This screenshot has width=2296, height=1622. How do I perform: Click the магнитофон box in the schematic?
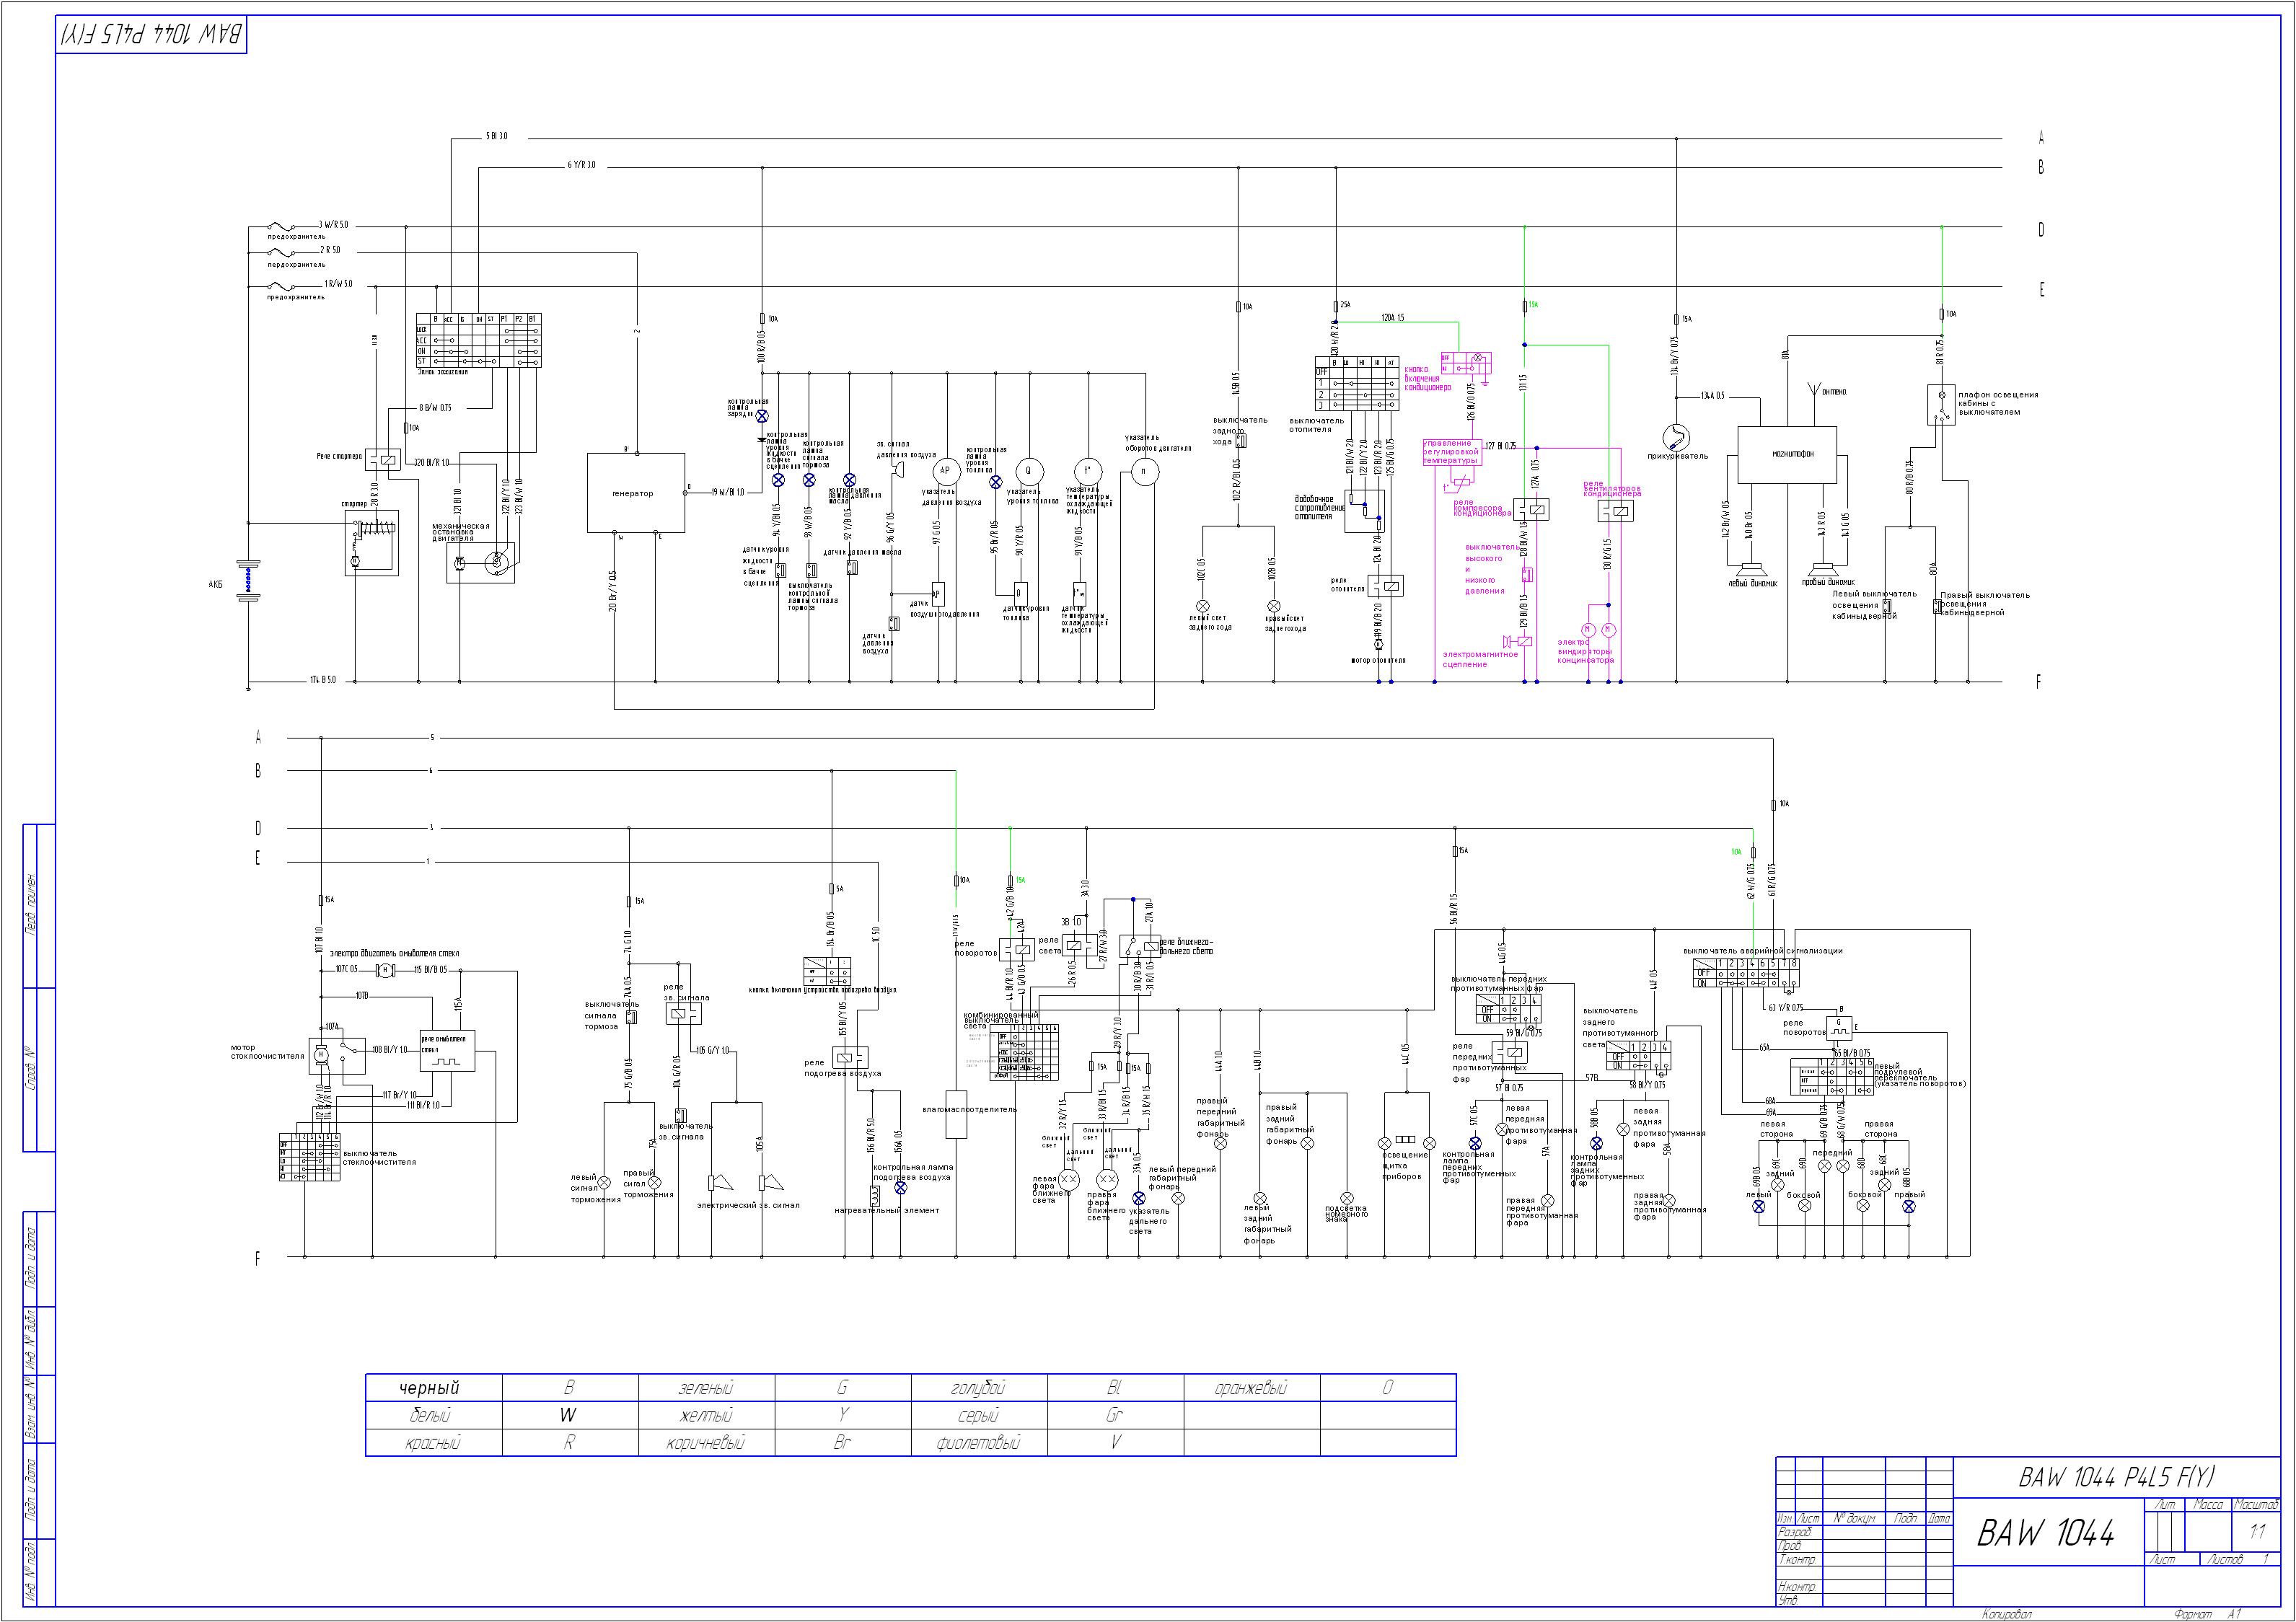tap(1788, 454)
